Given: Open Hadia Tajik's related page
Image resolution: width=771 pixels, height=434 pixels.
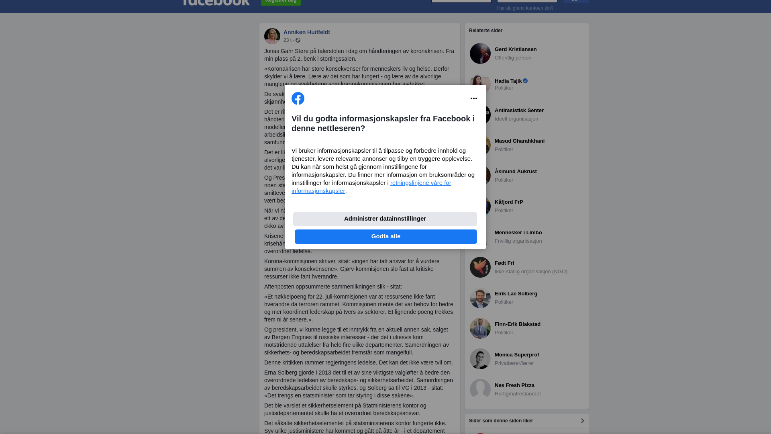Looking at the screenshot, I should [508, 81].
